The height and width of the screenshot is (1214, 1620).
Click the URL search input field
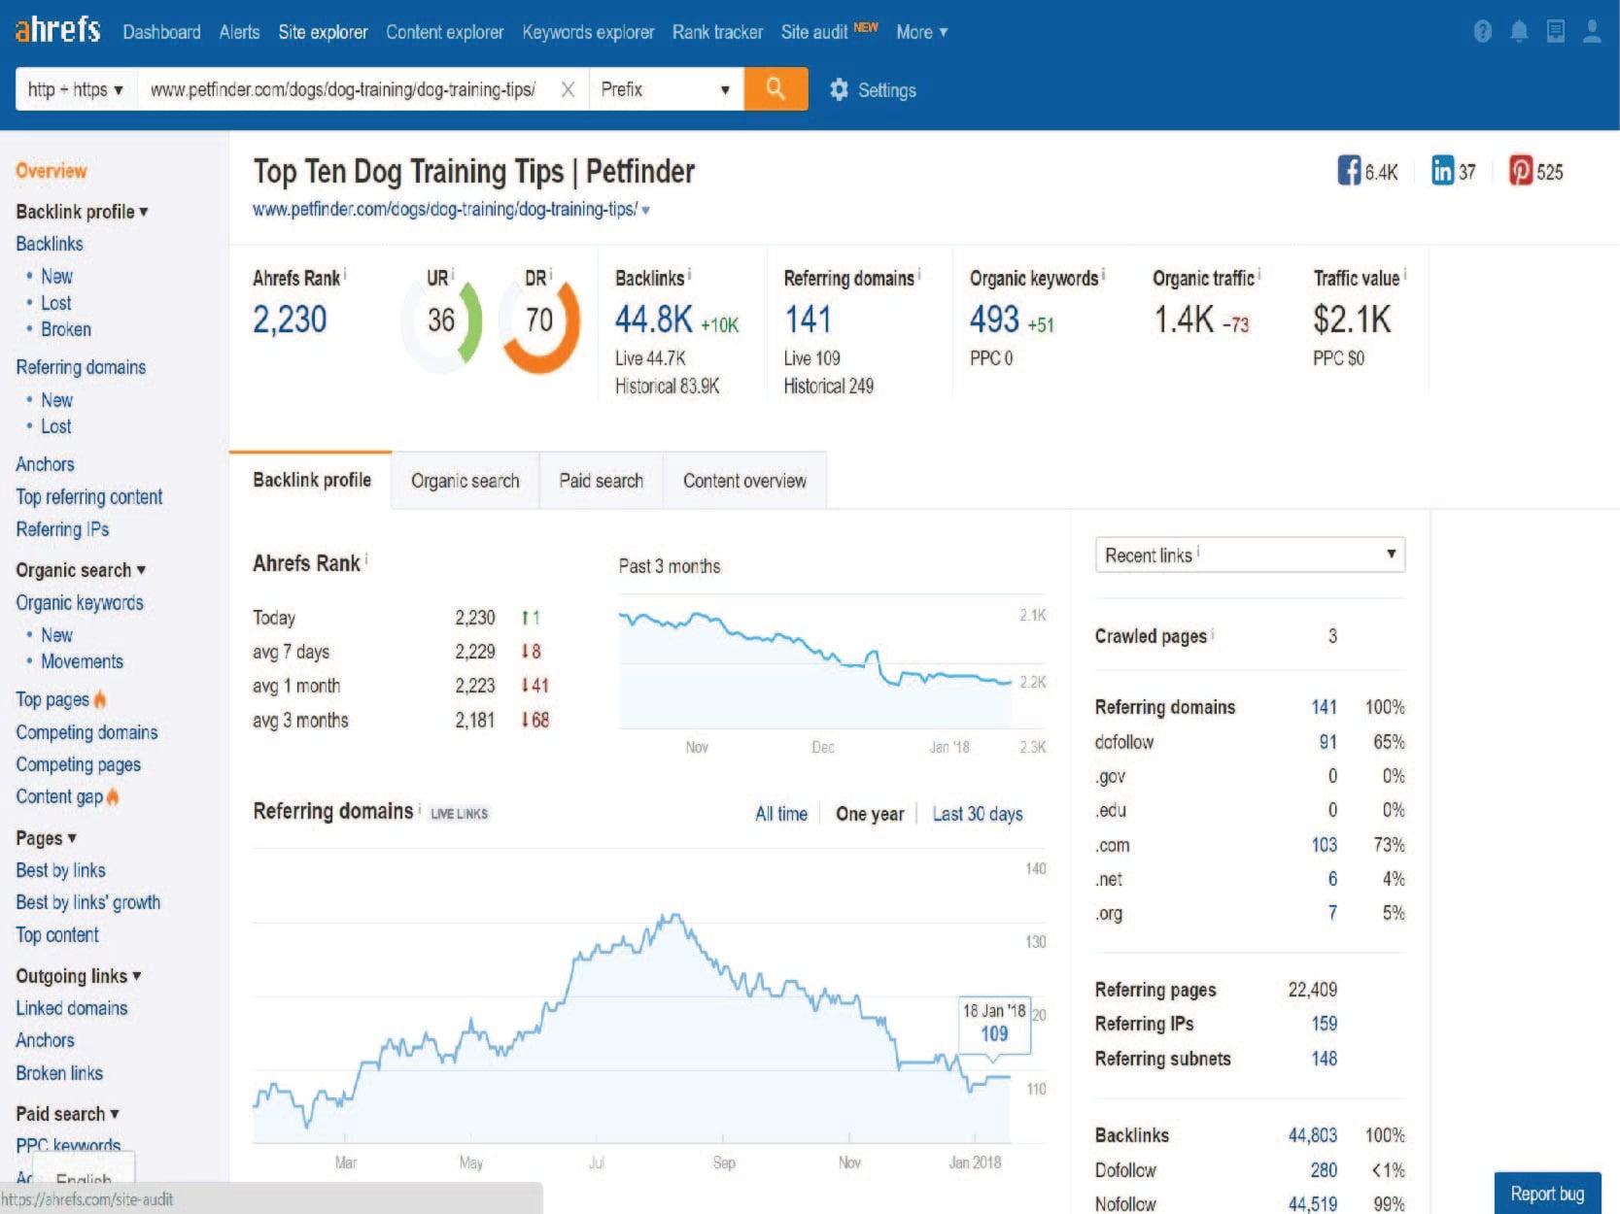pos(345,90)
